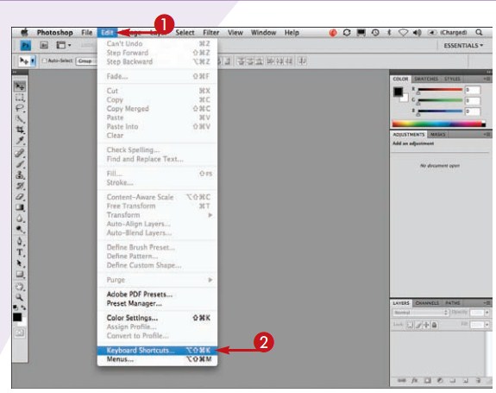
Task: Select the Lasso tool
Action: [x=20, y=108]
